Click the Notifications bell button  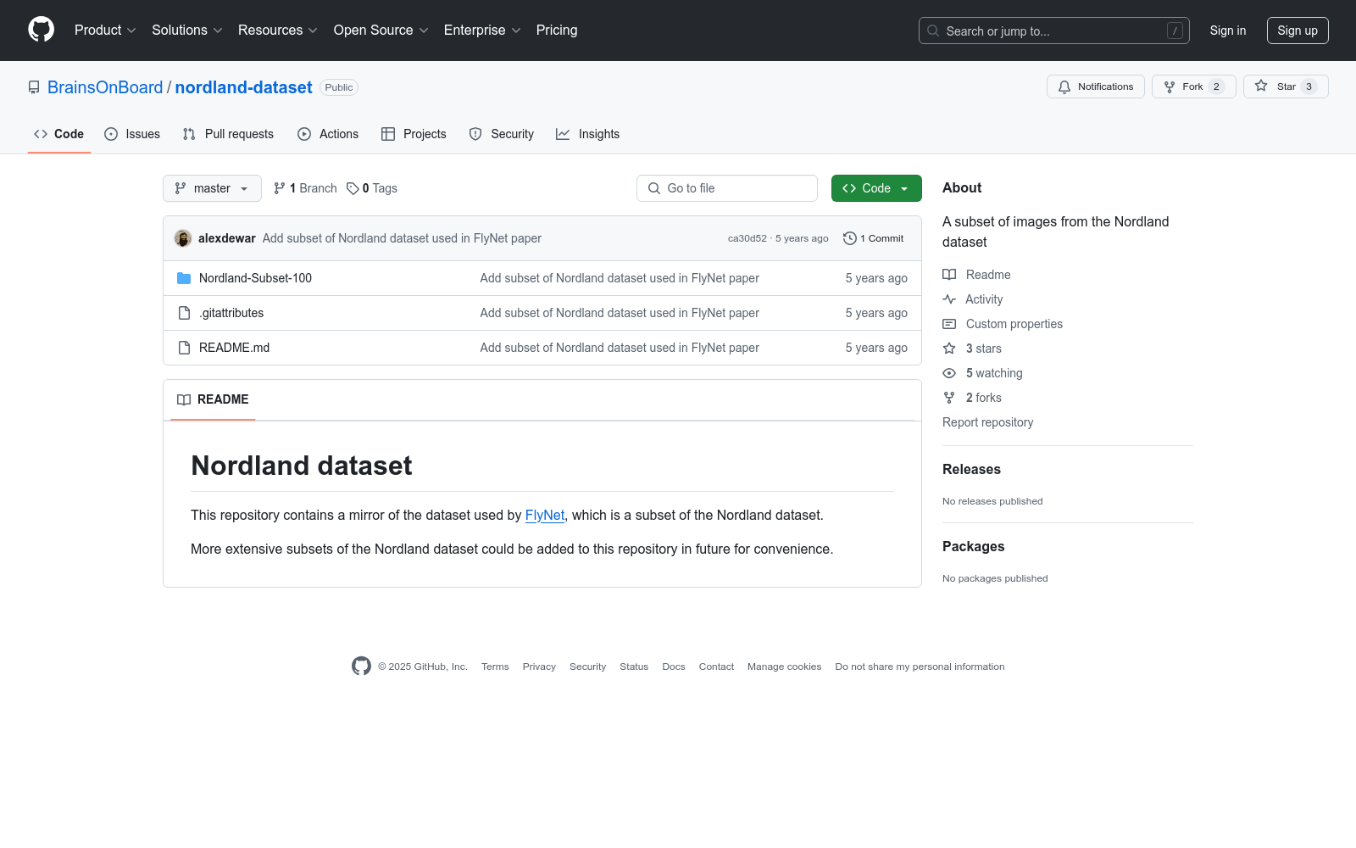coord(1096,86)
